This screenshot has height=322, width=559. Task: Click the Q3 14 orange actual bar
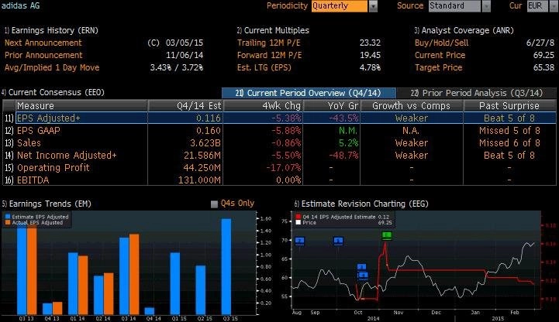tap(134, 274)
